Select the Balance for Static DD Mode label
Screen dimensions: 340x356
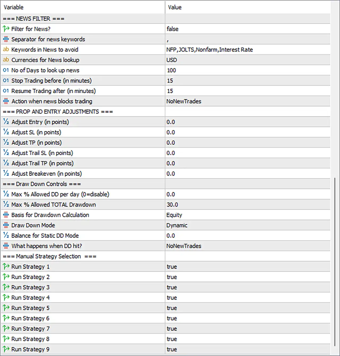click(45, 236)
